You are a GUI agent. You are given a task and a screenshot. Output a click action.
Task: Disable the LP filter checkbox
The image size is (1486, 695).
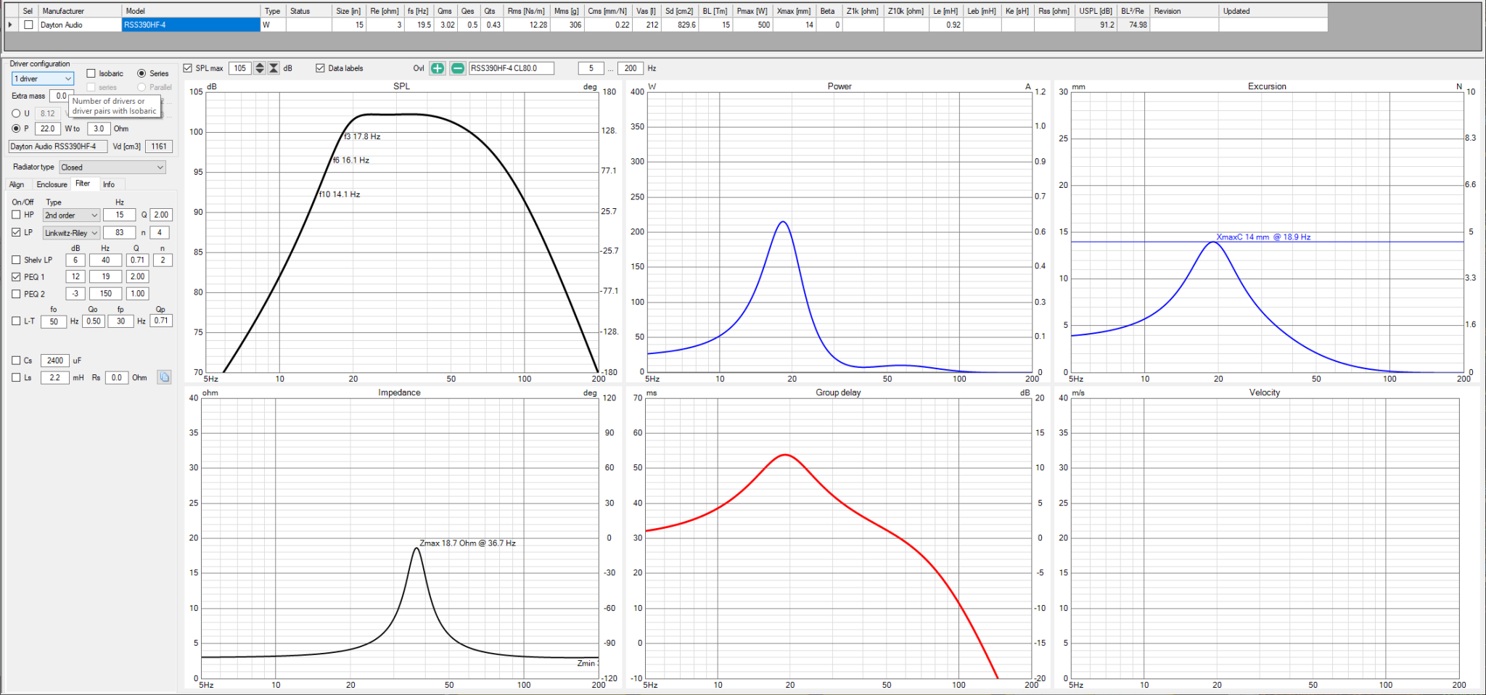(x=16, y=232)
